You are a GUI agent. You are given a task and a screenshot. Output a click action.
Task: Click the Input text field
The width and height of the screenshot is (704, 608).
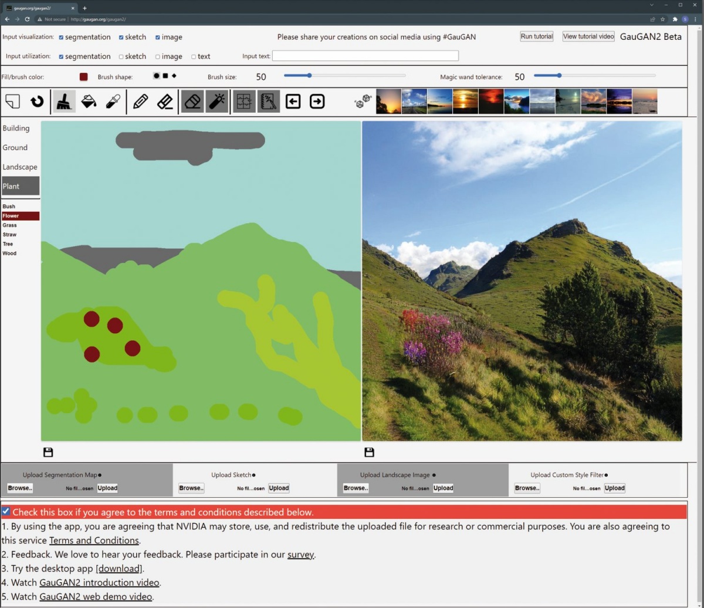point(365,56)
